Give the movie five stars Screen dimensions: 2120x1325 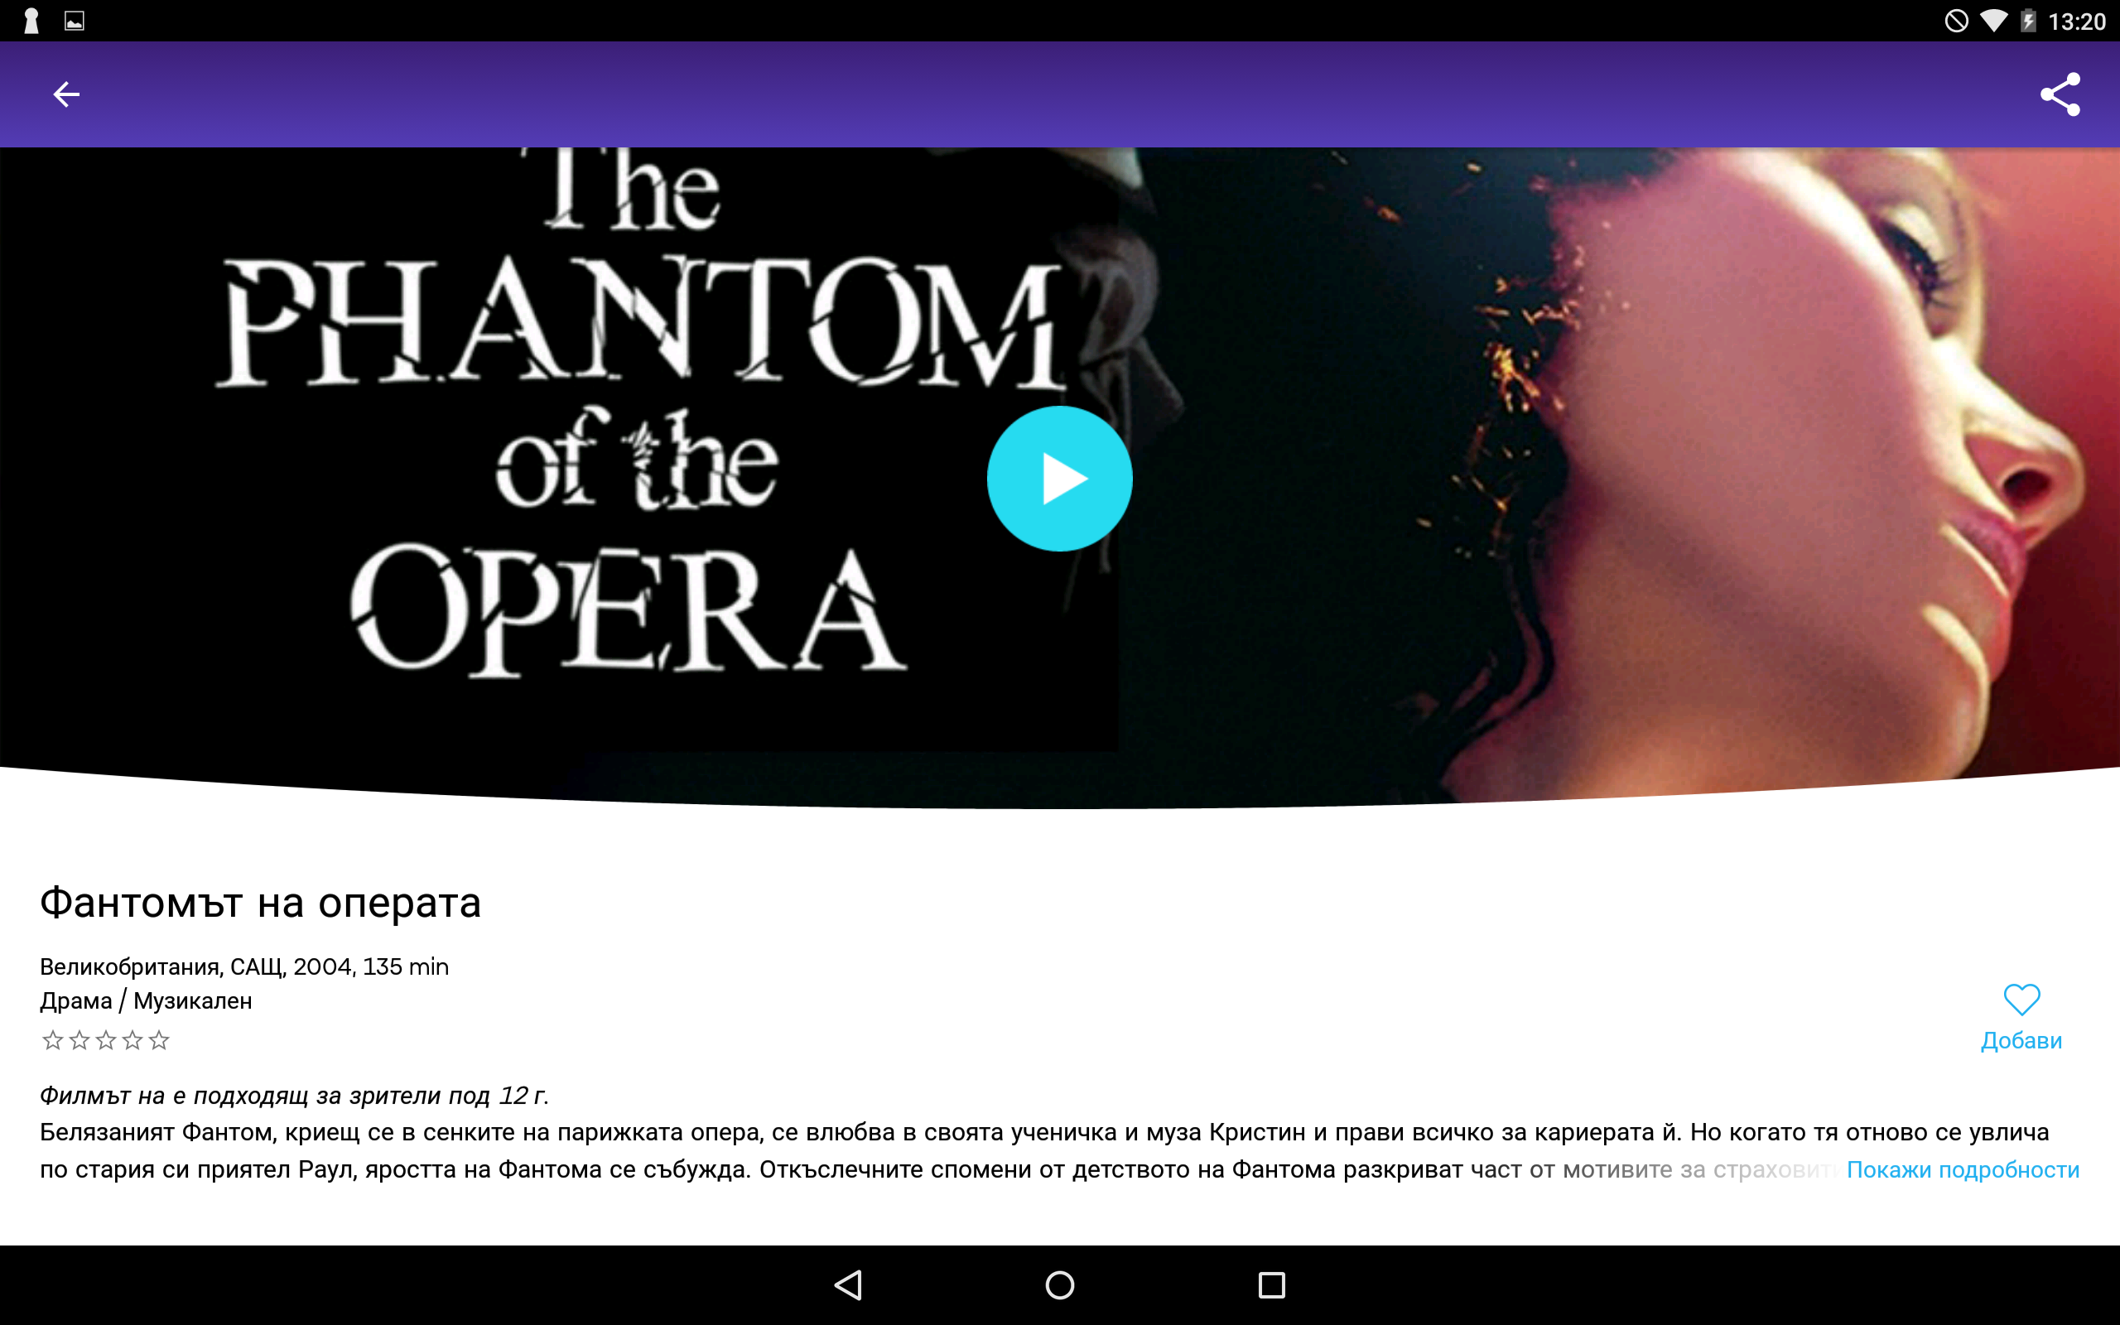158,1040
